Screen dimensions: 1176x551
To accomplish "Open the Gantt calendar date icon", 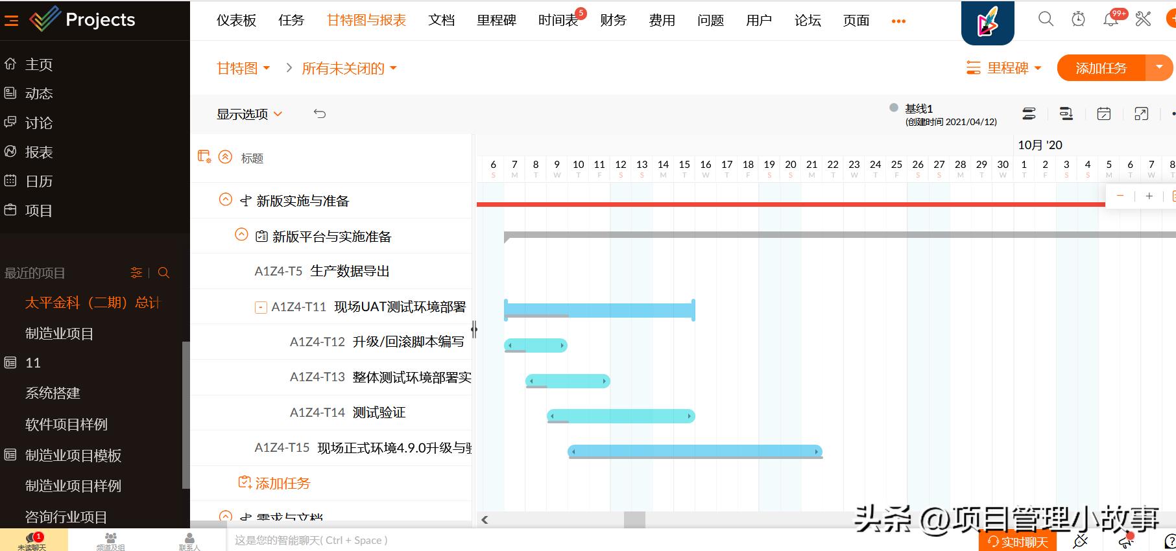I will point(1103,114).
